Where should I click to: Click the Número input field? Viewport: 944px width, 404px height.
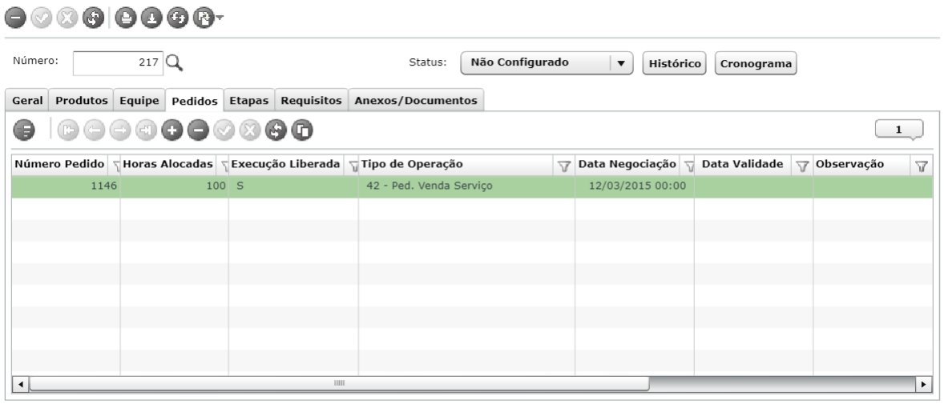(x=118, y=63)
